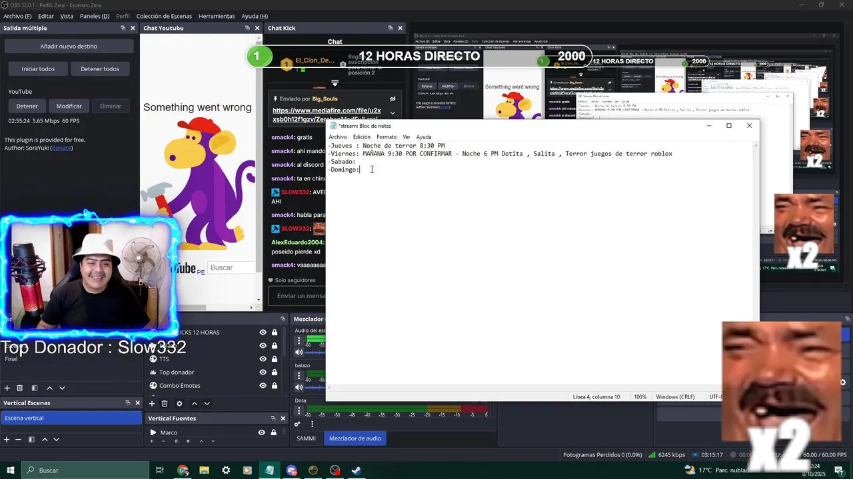Screen dimensions: 853x479
Task: Toggle visibility of TTS source
Action: (x=263, y=359)
